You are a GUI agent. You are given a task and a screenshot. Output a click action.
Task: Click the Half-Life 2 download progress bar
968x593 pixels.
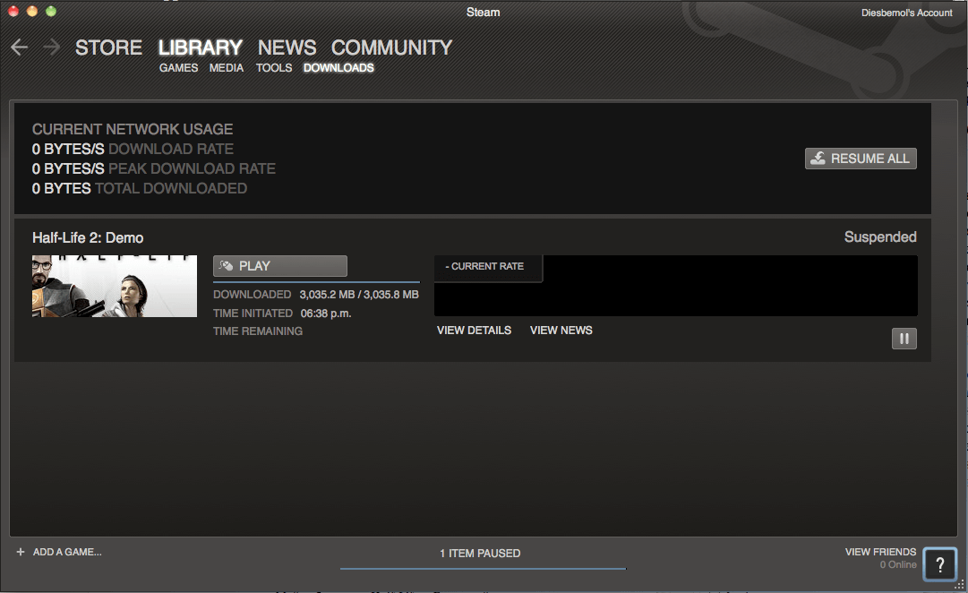point(316,281)
